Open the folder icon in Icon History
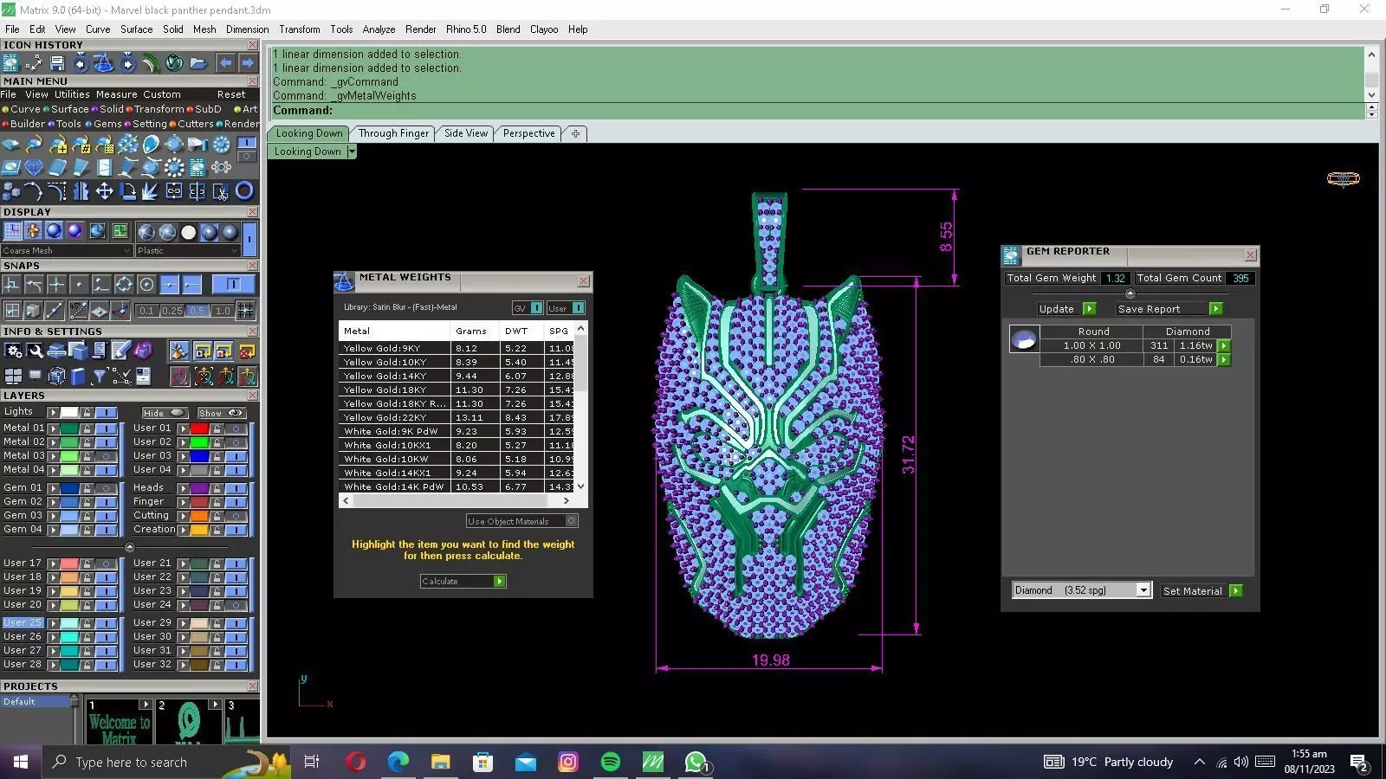 tap(198, 63)
